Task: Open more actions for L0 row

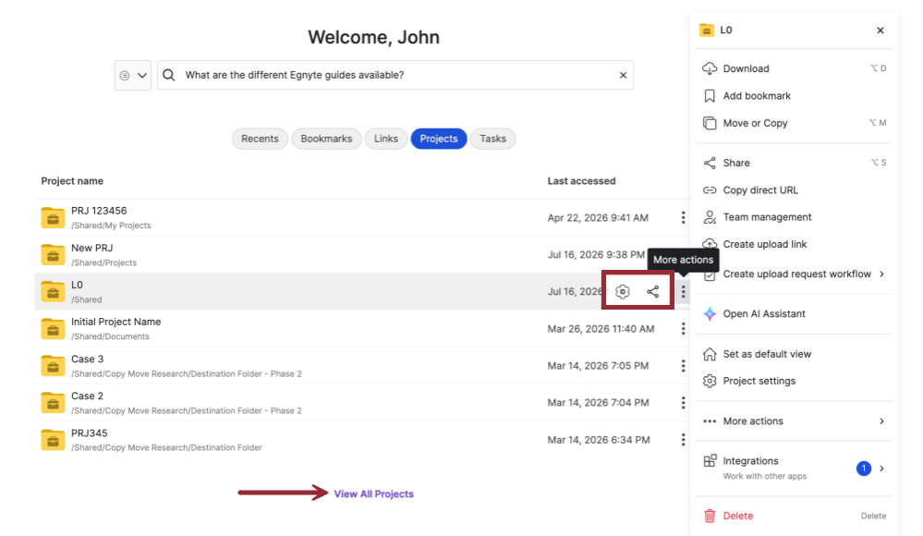Action: point(683,291)
